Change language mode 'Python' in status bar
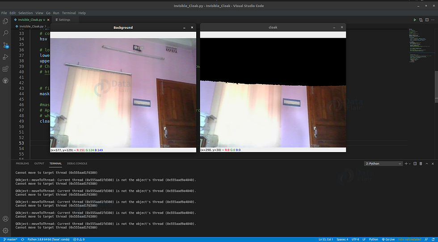 pyautogui.click(x=374, y=239)
